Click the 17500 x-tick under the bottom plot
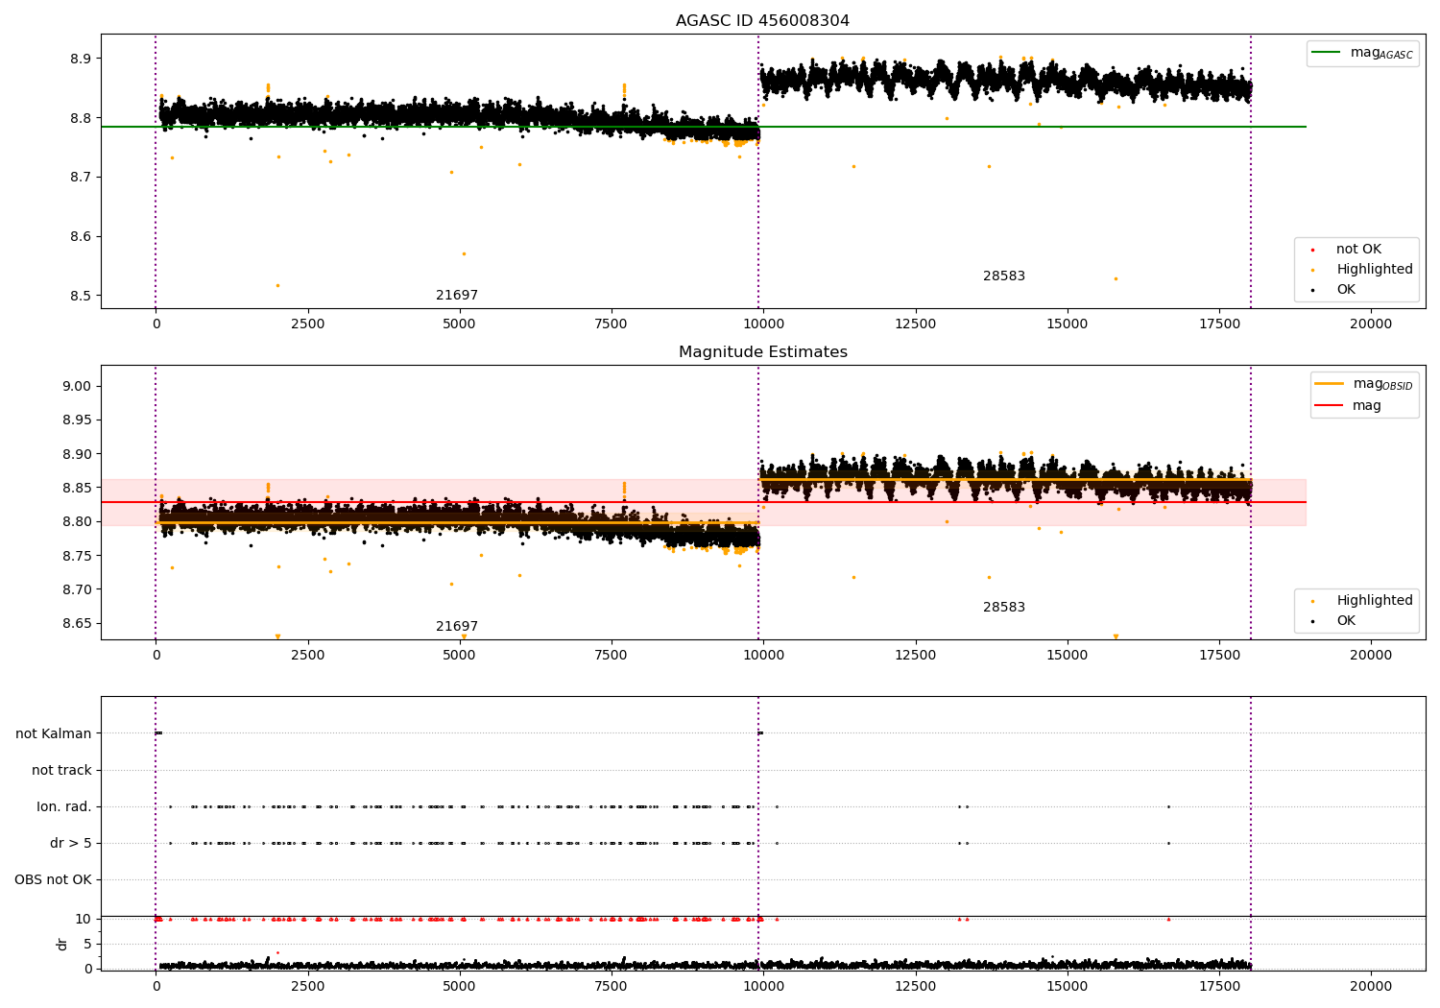 pos(1219,987)
